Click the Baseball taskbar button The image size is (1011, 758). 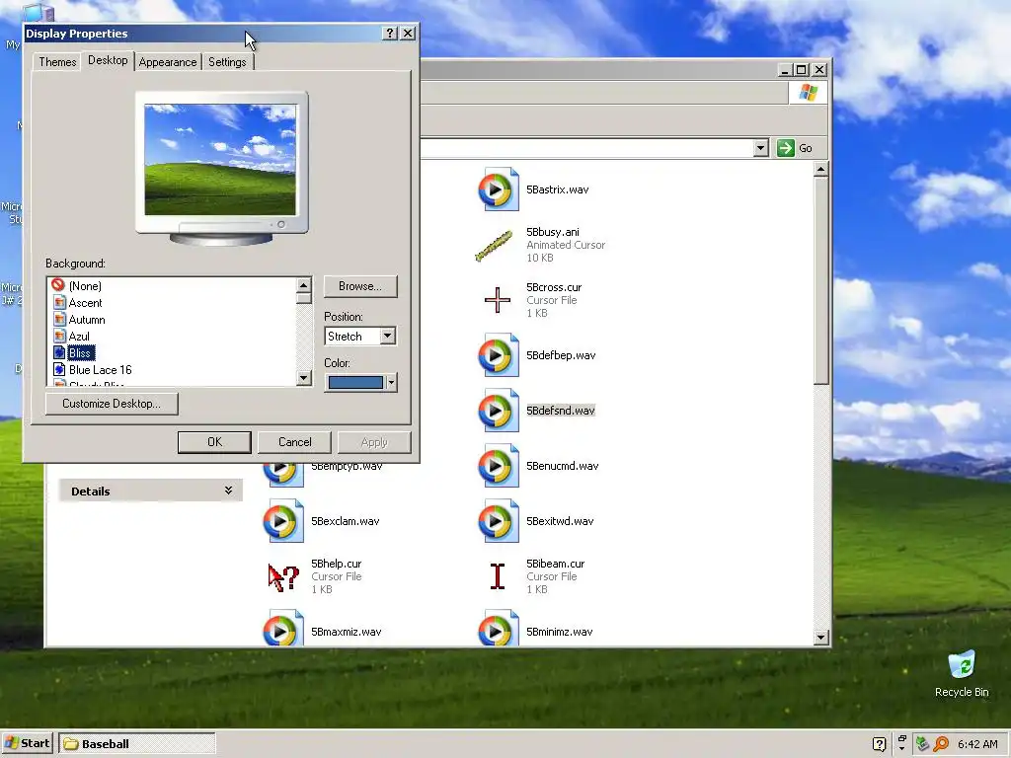[x=136, y=744]
